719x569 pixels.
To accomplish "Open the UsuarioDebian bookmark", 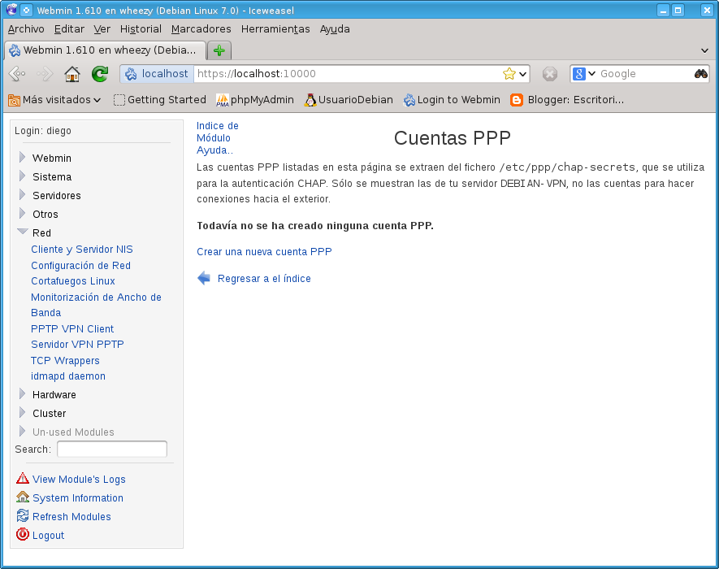I will (349, 100).
